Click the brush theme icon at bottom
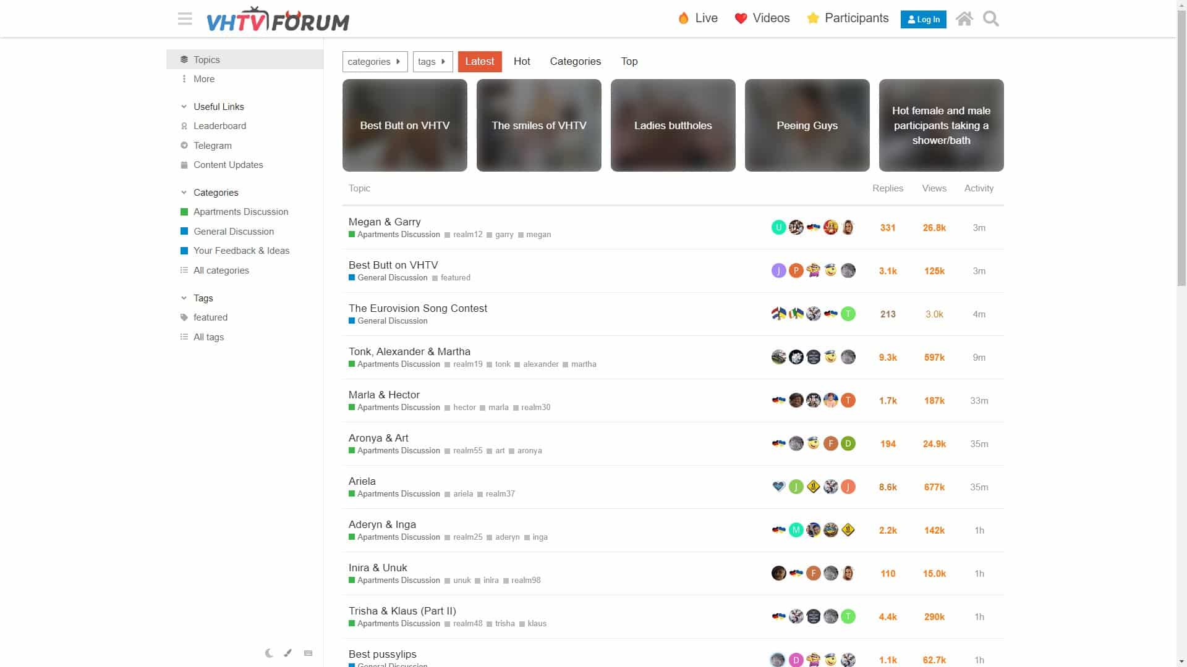The image size is (1187, 667). [288, 652]
